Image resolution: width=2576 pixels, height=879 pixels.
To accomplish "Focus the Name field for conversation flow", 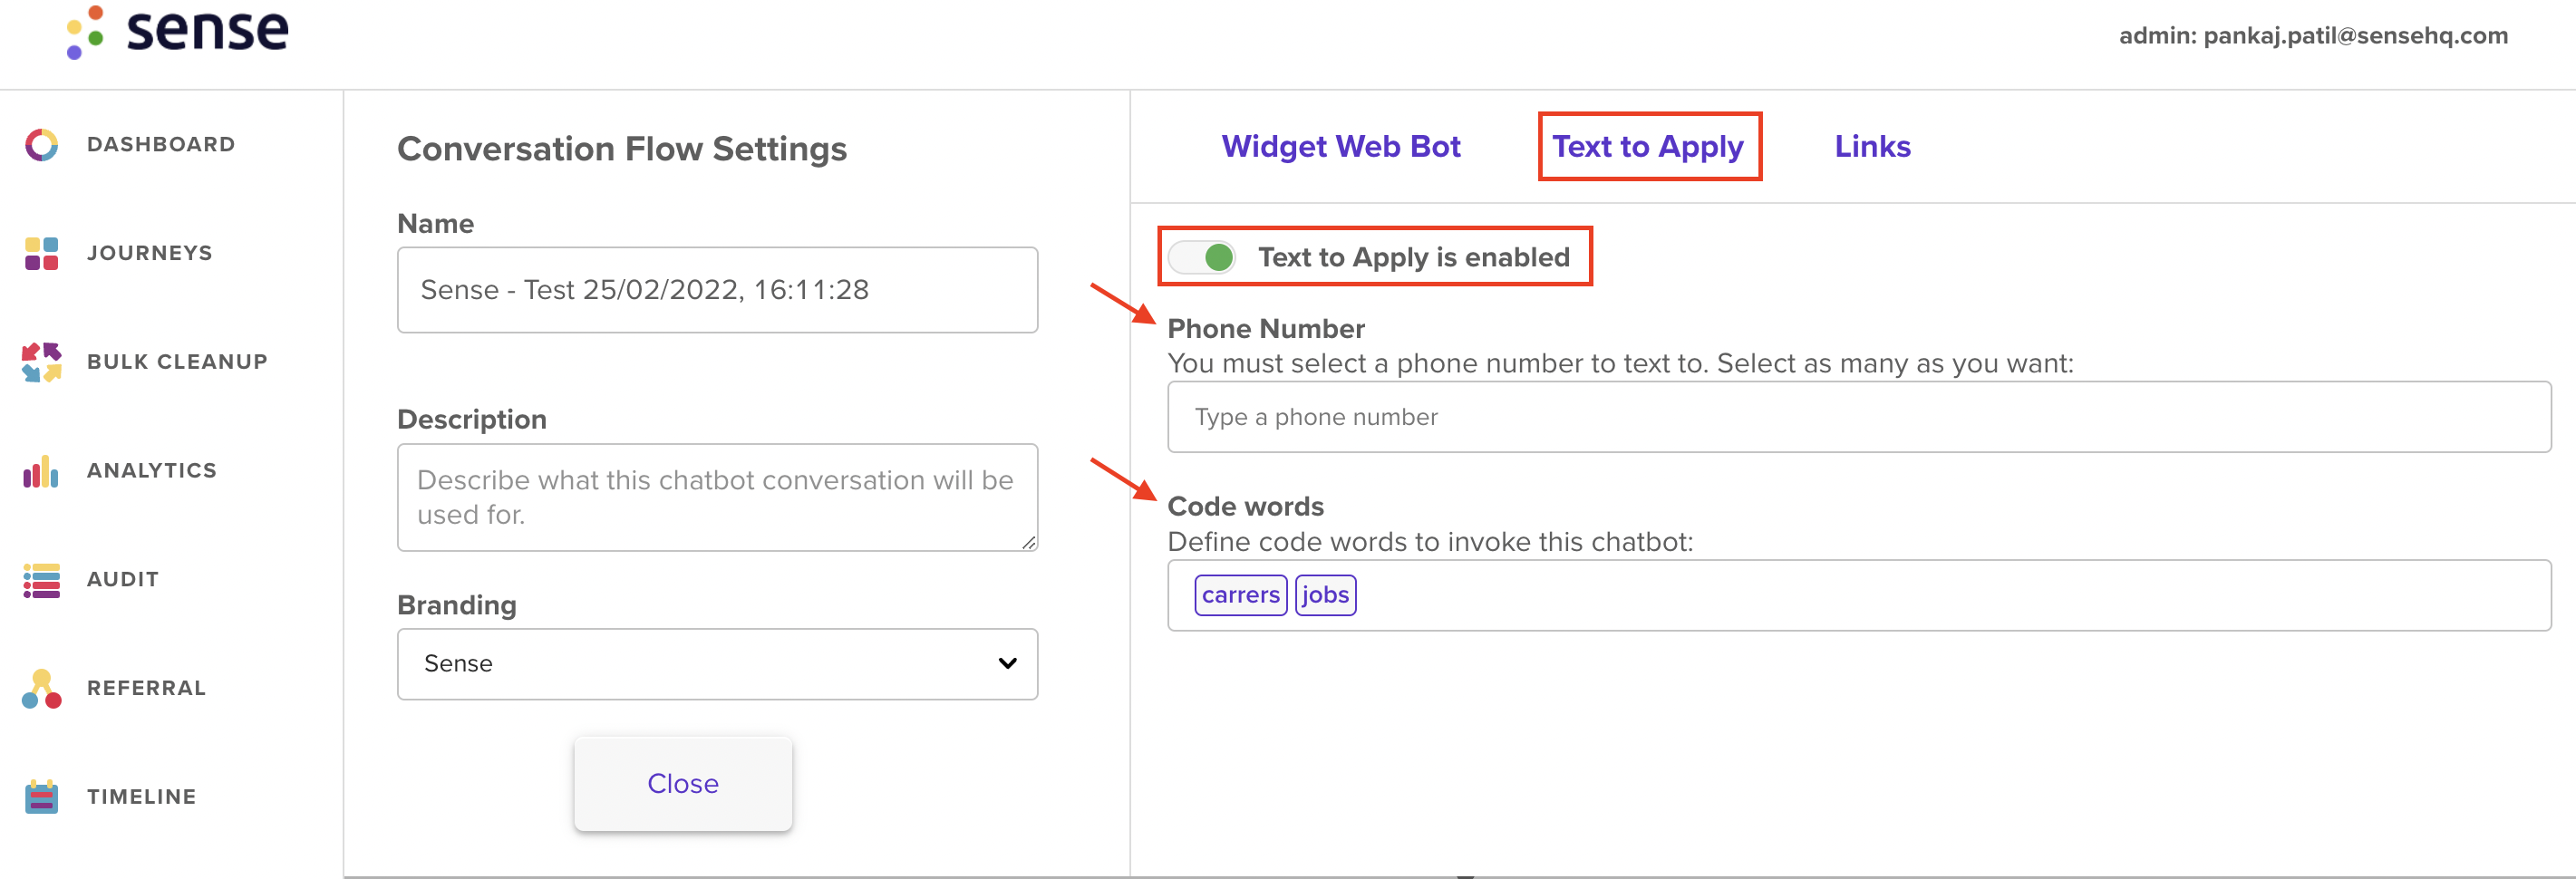I will point(717,290).
